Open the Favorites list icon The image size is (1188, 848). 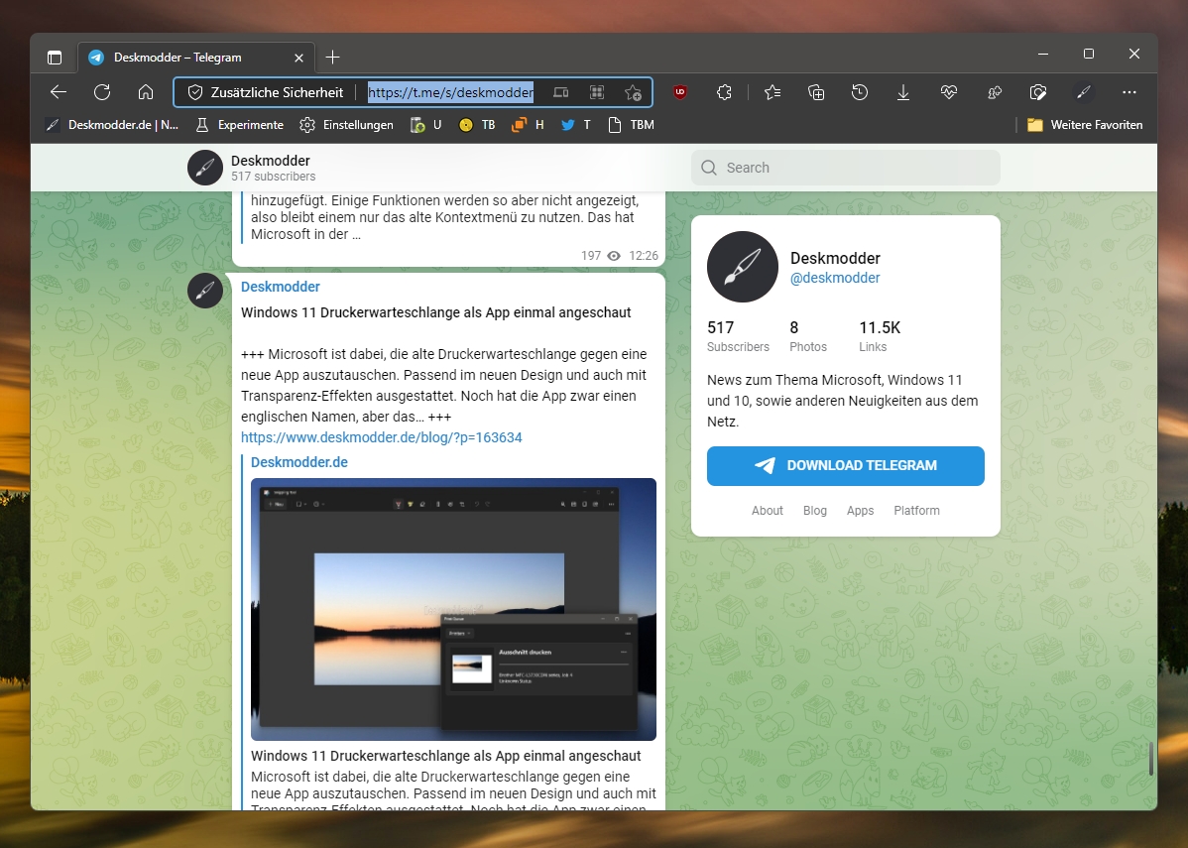click(772, 92)
